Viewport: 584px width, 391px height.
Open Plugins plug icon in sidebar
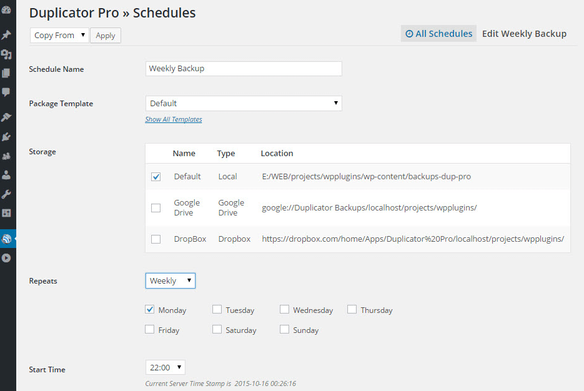(x=6, y=137)
